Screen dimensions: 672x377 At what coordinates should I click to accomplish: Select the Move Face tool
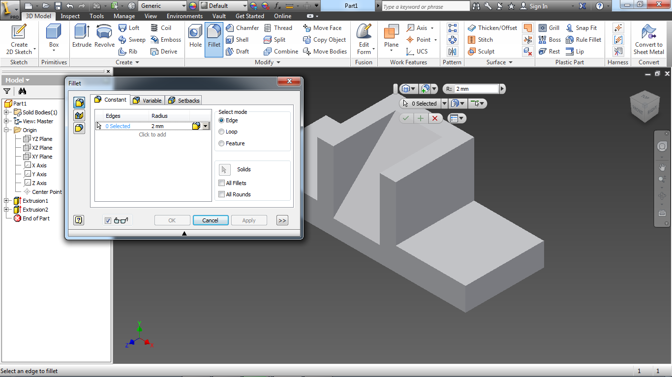pyautogui.click(x=322, y=28)
